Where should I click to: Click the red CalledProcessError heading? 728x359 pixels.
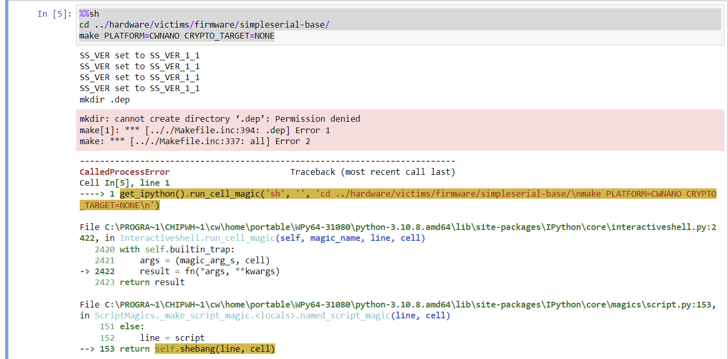pyautogui.click(x=125, y=172)
